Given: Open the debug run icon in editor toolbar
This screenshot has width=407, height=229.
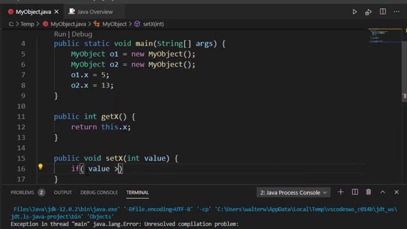Looking at the screenshot, I should click(x=368, y=12).
